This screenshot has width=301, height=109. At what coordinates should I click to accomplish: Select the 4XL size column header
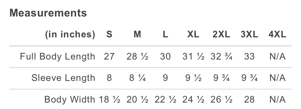point(277,35)
